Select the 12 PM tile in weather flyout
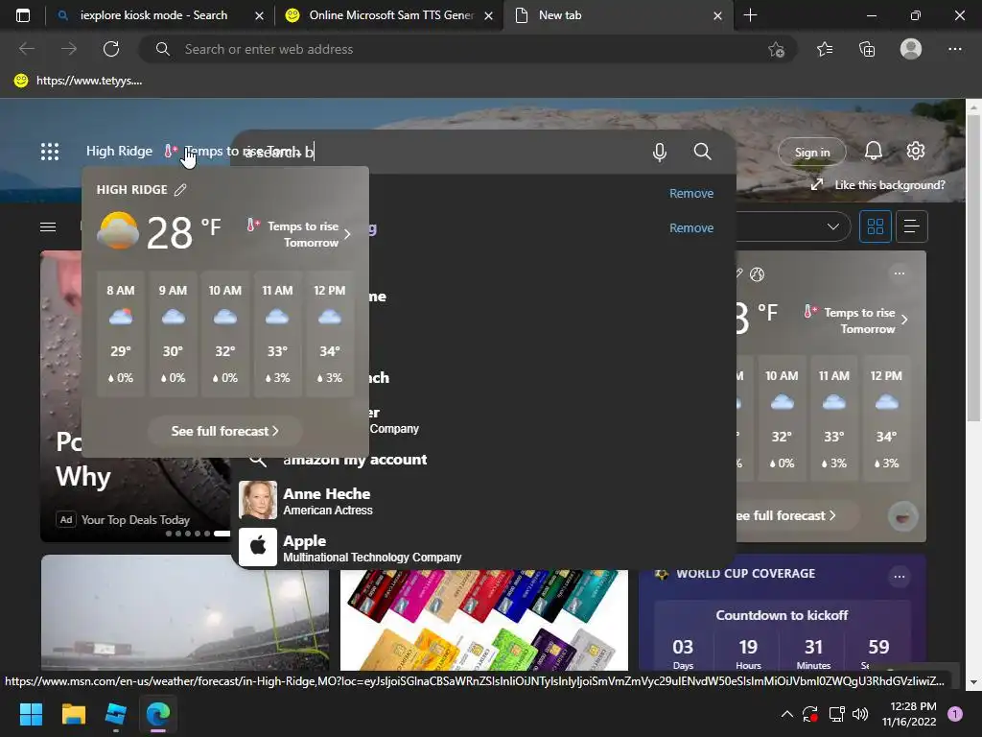 [x=330, y=333]
